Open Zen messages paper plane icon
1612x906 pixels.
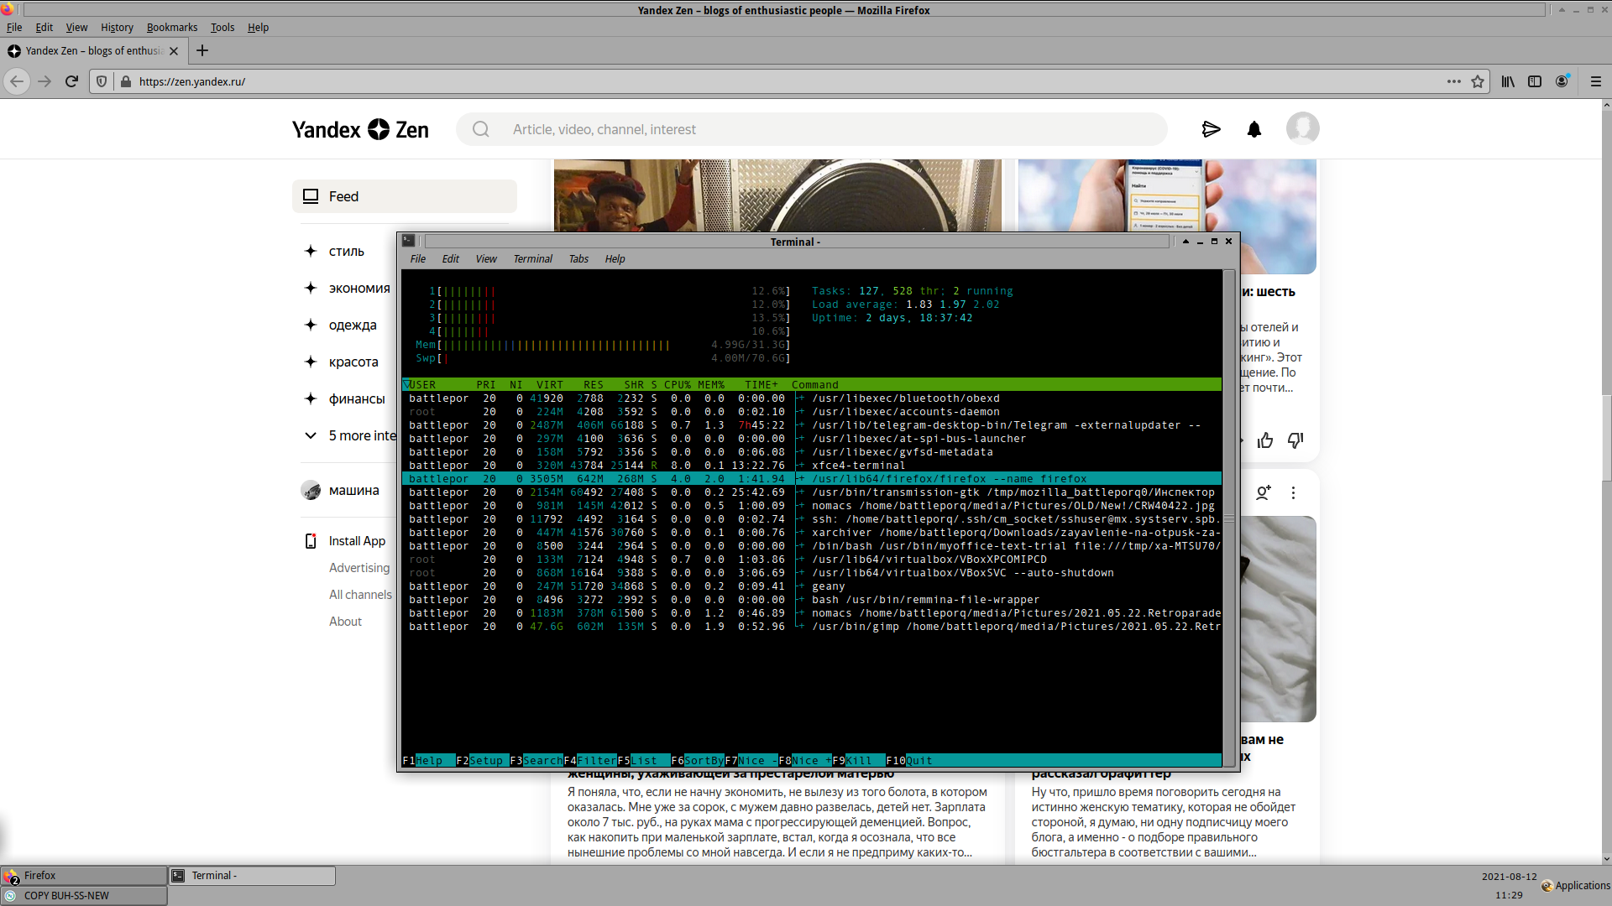pos(1211,129)
